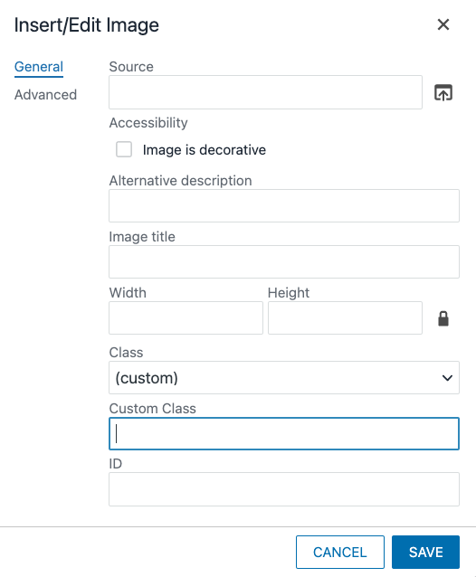Screen dimensions: 476x577
Task: Click the ID input field
Action: (284, 489)
